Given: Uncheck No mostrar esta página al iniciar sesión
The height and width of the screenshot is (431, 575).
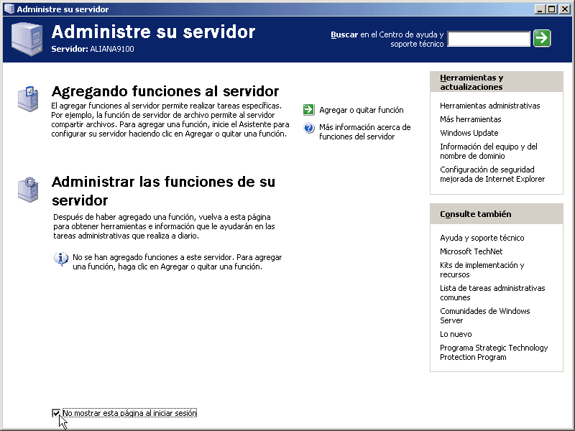Looking at the screenshot, I should pos(56,413).
